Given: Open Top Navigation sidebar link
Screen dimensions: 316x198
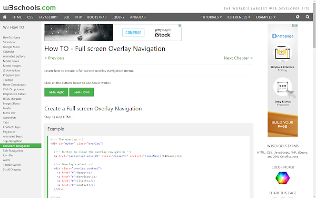Looking at the screenshot, I should (x=13, y=141).
